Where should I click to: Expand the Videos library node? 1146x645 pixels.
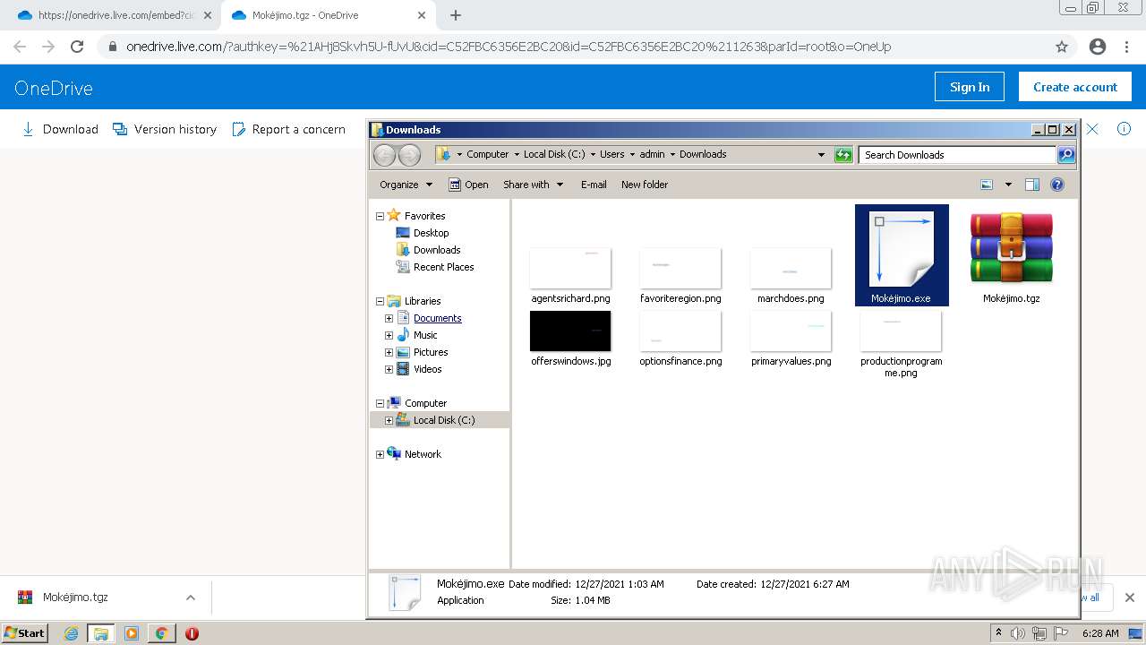pyautogui.click(x=389, y=369)
